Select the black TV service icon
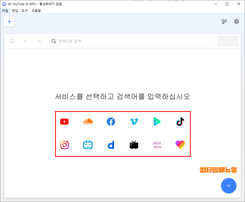Viewport: 245px width, 202px height. pos(134,145)
